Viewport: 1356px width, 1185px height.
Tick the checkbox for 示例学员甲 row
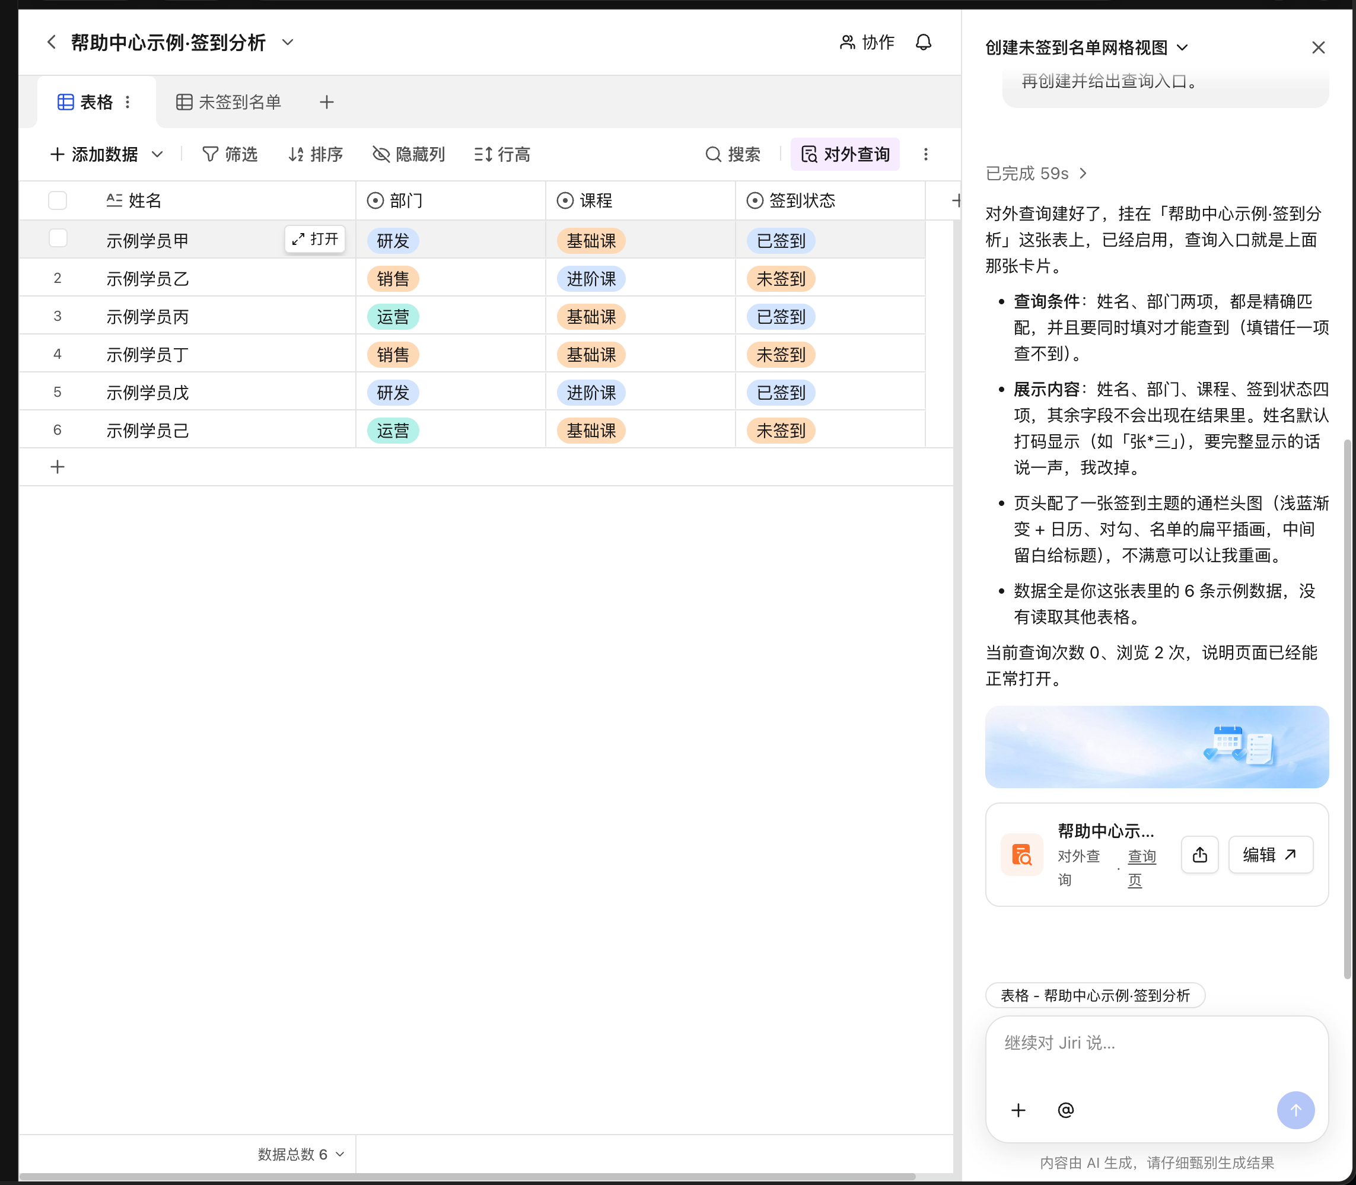click(x=58, y=238)
